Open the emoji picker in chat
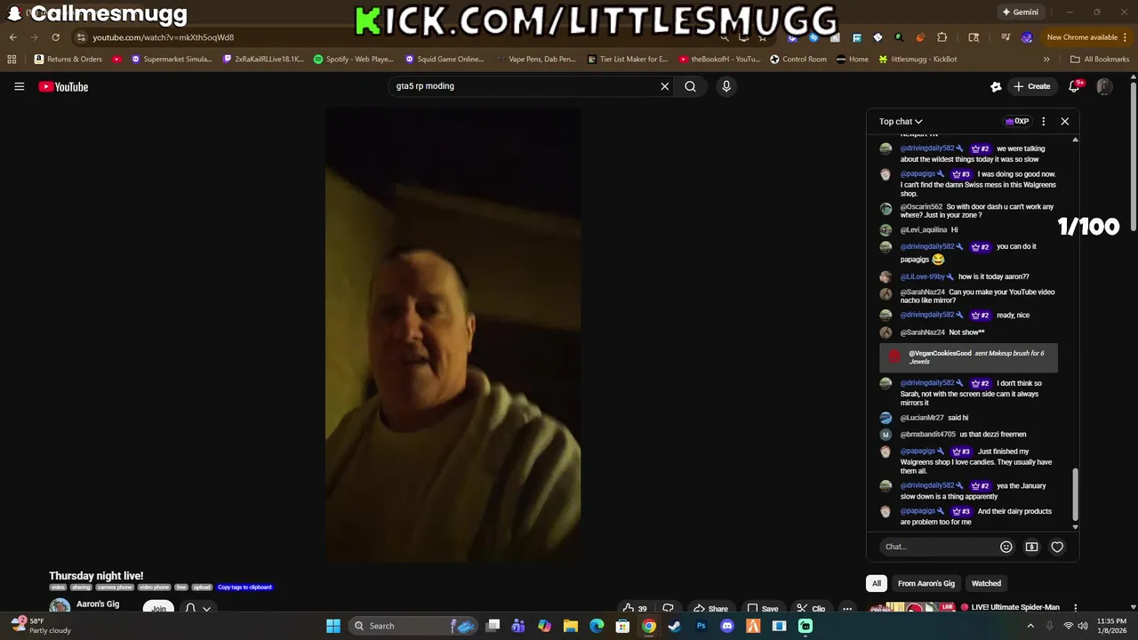The height and width of the screenshot is (640, 1138). point(1006,547)
